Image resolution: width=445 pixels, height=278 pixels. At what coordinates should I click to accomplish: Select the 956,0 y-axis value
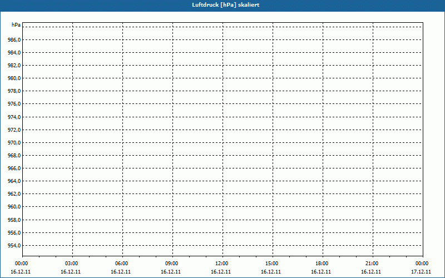point(14,232)
